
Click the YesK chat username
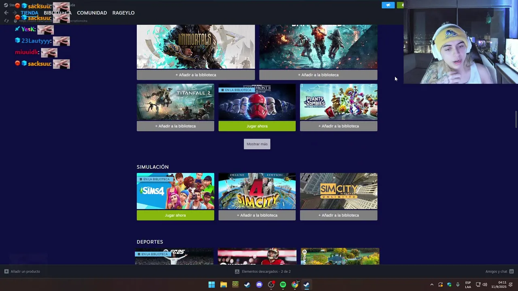(x=28, y=29)
